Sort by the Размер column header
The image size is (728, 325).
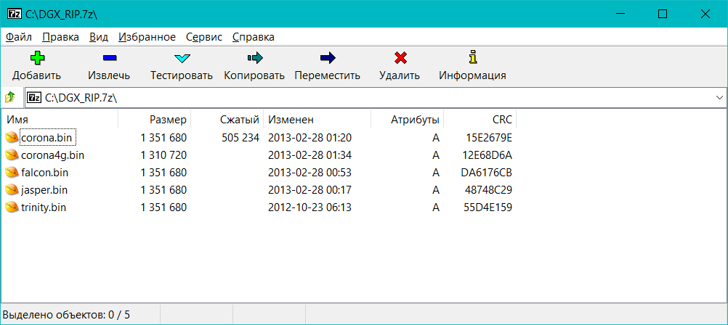pos(155,120)
